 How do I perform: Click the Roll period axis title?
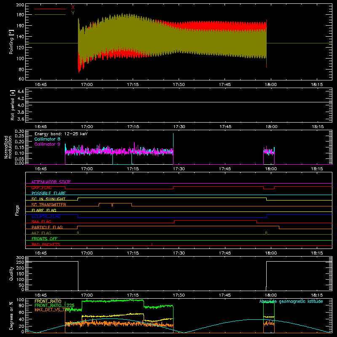(13, 105)
